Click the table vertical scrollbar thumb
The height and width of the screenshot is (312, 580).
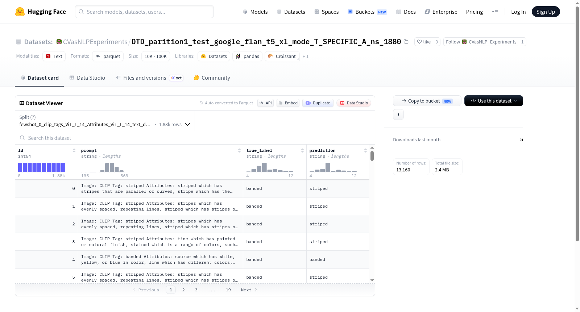tap(372, 156)
